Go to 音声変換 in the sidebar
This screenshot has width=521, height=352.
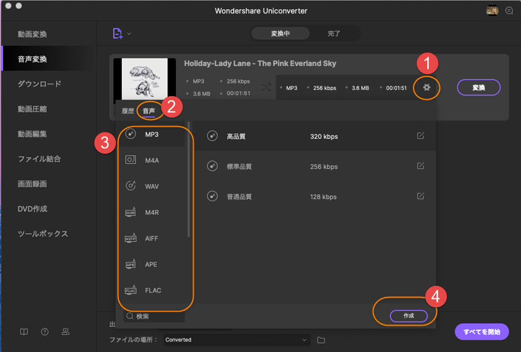point(32,59)
